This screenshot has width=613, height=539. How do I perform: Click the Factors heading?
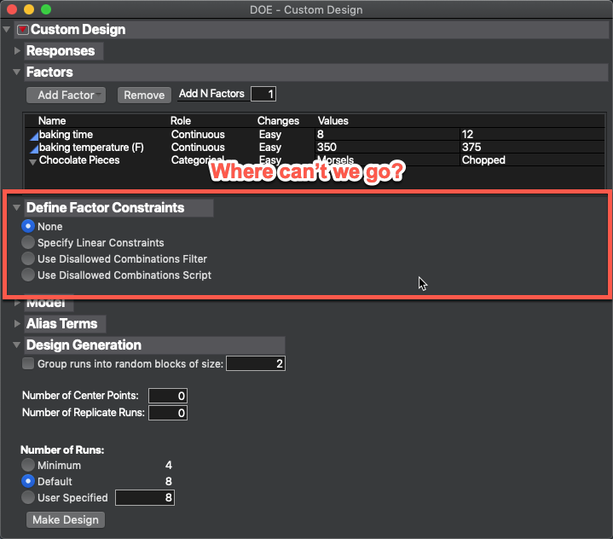point(49,72)
